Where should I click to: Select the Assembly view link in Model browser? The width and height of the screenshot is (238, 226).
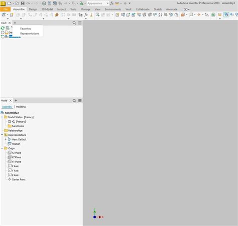(7, 107)
